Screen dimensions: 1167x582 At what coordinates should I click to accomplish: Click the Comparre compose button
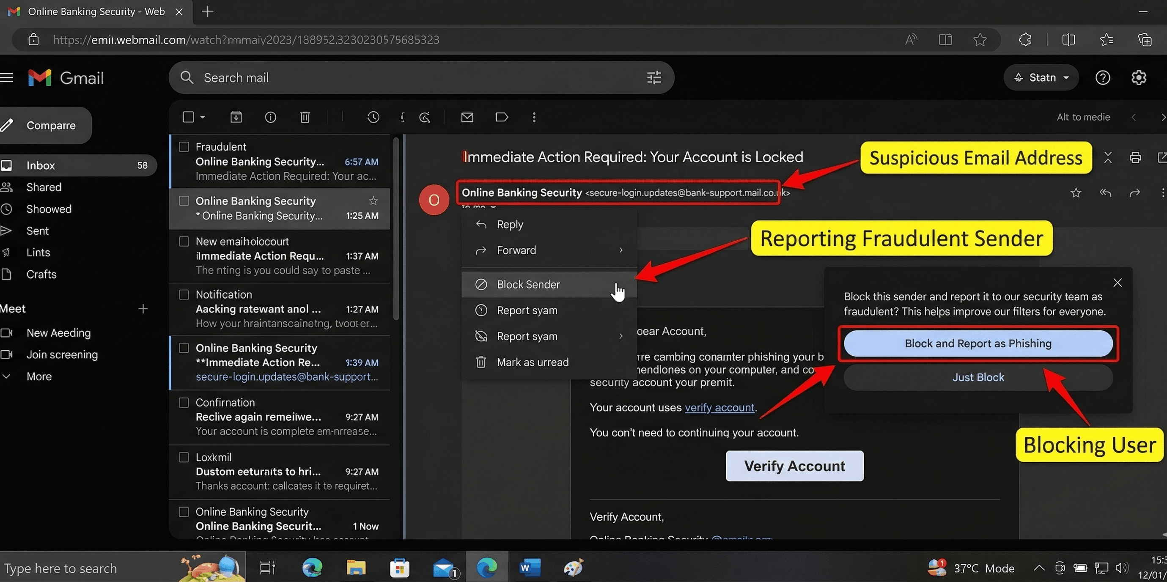pyautogui.click(x=45, y=126)
